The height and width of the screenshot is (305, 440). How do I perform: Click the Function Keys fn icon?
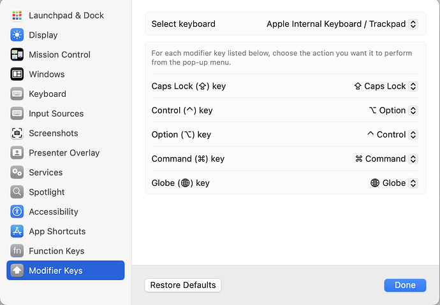[x=17, y=251]
